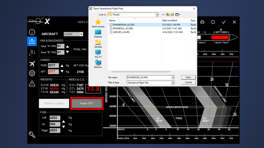Select the key icon at bottom left
The image size is (264, 148).
(x=32, y=134)
